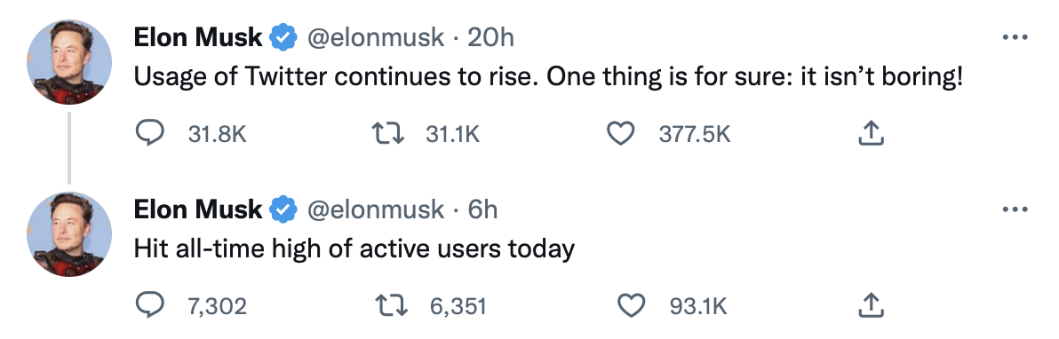The image size is (1059, 339).
Task: Reply to the 'Hit all-time high' tweet
Action: pyautogui.click(x=150, y=306)
